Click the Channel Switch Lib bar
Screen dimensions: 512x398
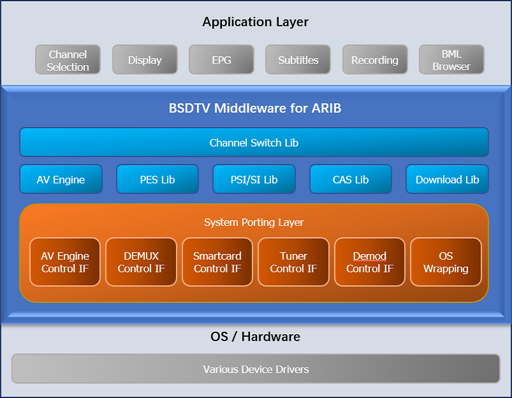(x=254, y=142)
